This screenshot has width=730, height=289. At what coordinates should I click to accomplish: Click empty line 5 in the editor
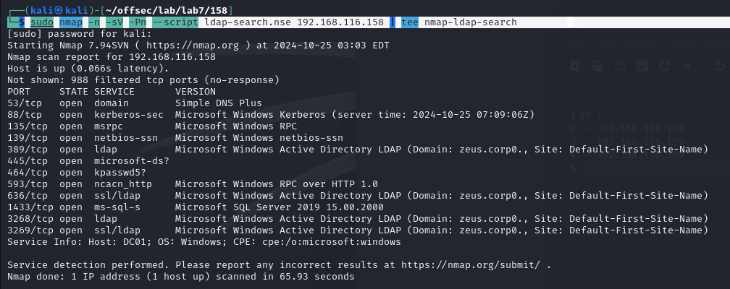pyautogui.click(x=574, y=168)
